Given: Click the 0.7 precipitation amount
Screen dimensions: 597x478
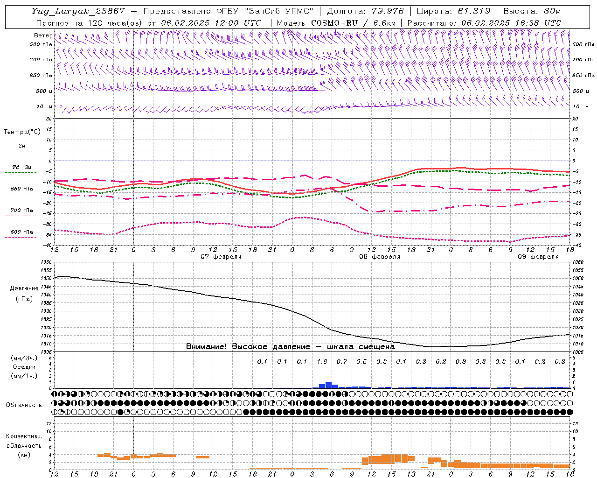Looking at the screenshot, I should (342, 362).
